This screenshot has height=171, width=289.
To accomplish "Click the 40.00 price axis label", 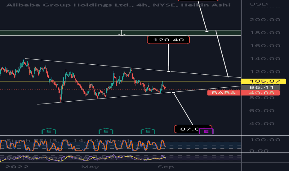I will 262,124.
